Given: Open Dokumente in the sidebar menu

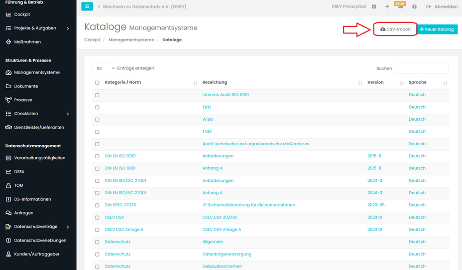Looking at the screenshot, I should tap(26, 86).
